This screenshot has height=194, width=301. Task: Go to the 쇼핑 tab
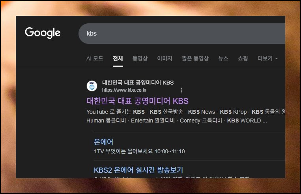[243, 58]
